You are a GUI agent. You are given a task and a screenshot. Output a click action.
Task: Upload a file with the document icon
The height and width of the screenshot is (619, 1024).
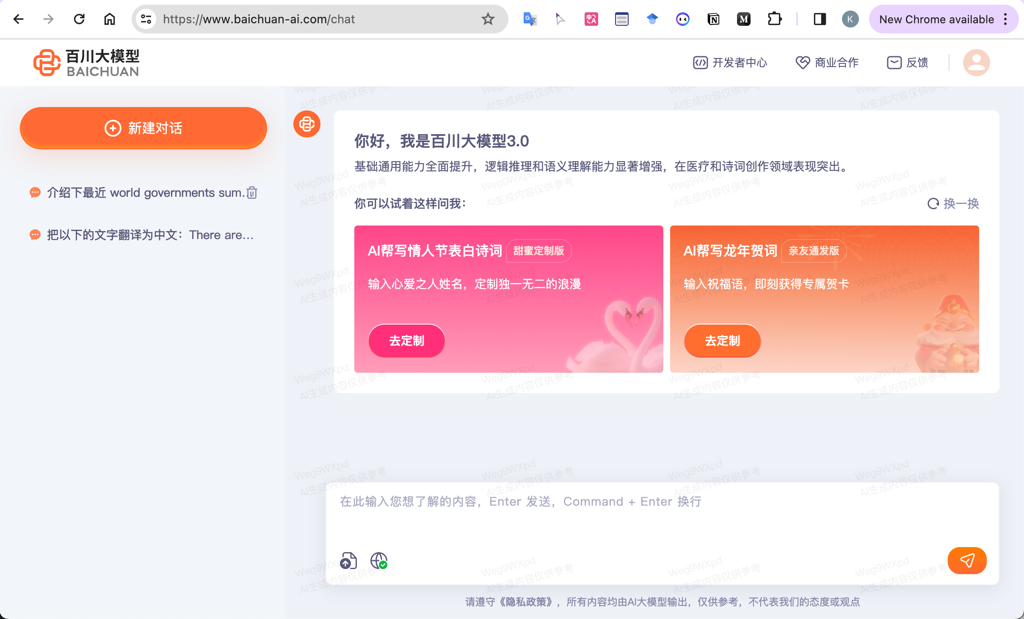(x=348, y=561)
